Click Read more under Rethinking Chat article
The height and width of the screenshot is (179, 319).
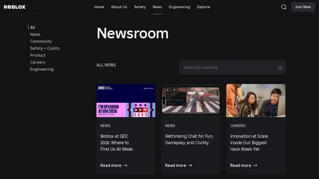click(175, 166)
